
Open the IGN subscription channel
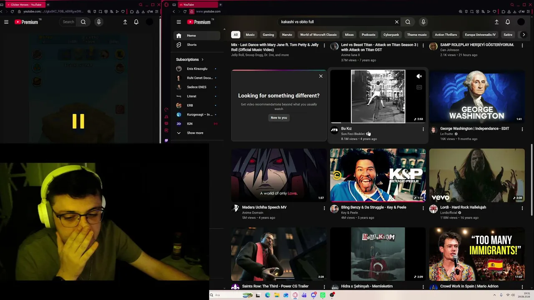[197, 124]
